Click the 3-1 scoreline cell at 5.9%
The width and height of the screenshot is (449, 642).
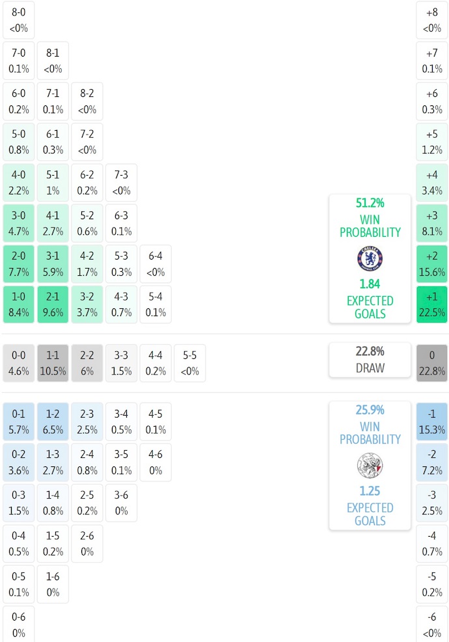click(53, 264)
